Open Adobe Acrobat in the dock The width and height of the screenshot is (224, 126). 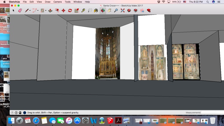[x=118, y=121]
